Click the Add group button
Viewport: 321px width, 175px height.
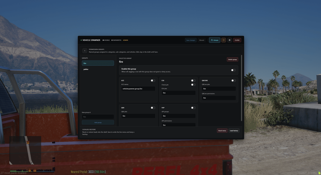(x=98, y=122)
